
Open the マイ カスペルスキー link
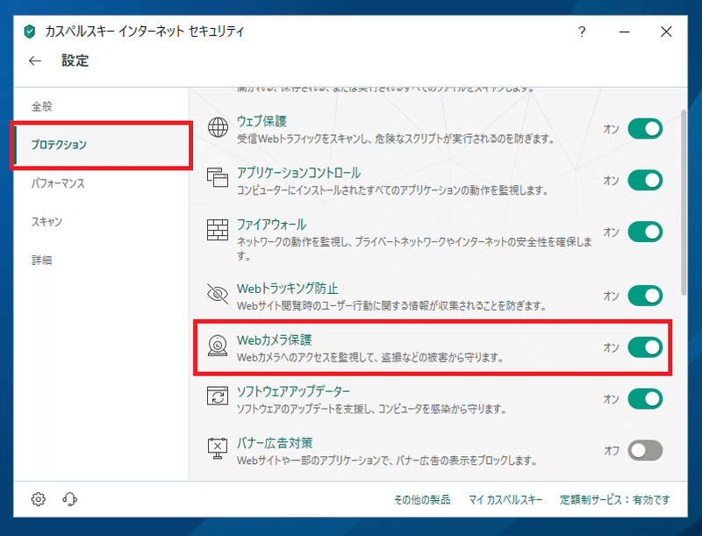point(505,499)
